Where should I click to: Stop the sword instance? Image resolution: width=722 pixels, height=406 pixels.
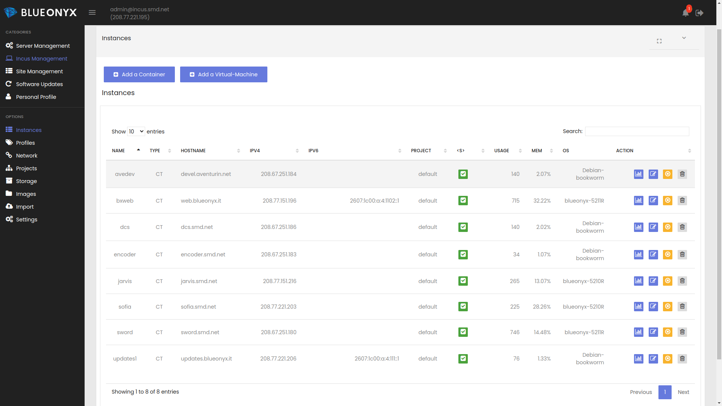(x=667, y=332)
